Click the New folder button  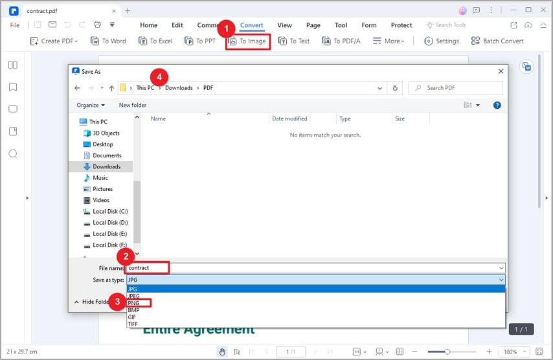(x=132, y=105)
